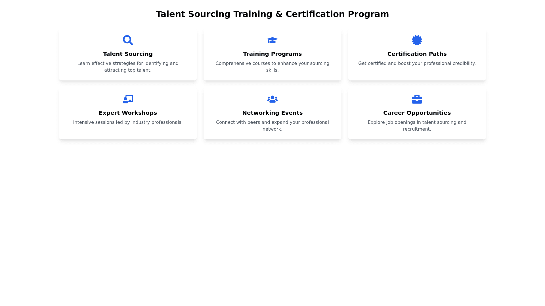
Task: Select the Expert Workshops heading
Action: click(128, 113)
